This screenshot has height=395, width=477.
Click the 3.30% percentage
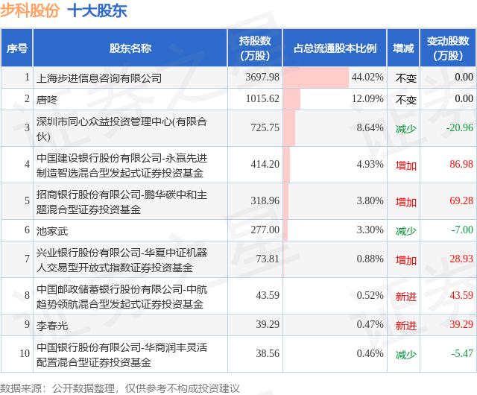370,230
